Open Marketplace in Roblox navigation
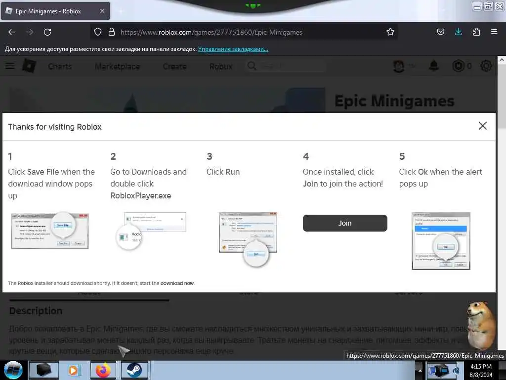The width and height of the screenshot is (506, 380). [118, 66]
